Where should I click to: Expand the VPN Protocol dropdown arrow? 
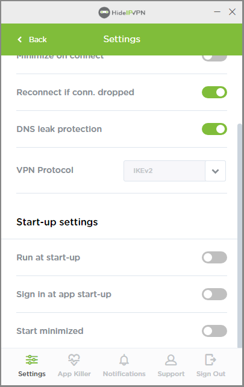point(215,171)
